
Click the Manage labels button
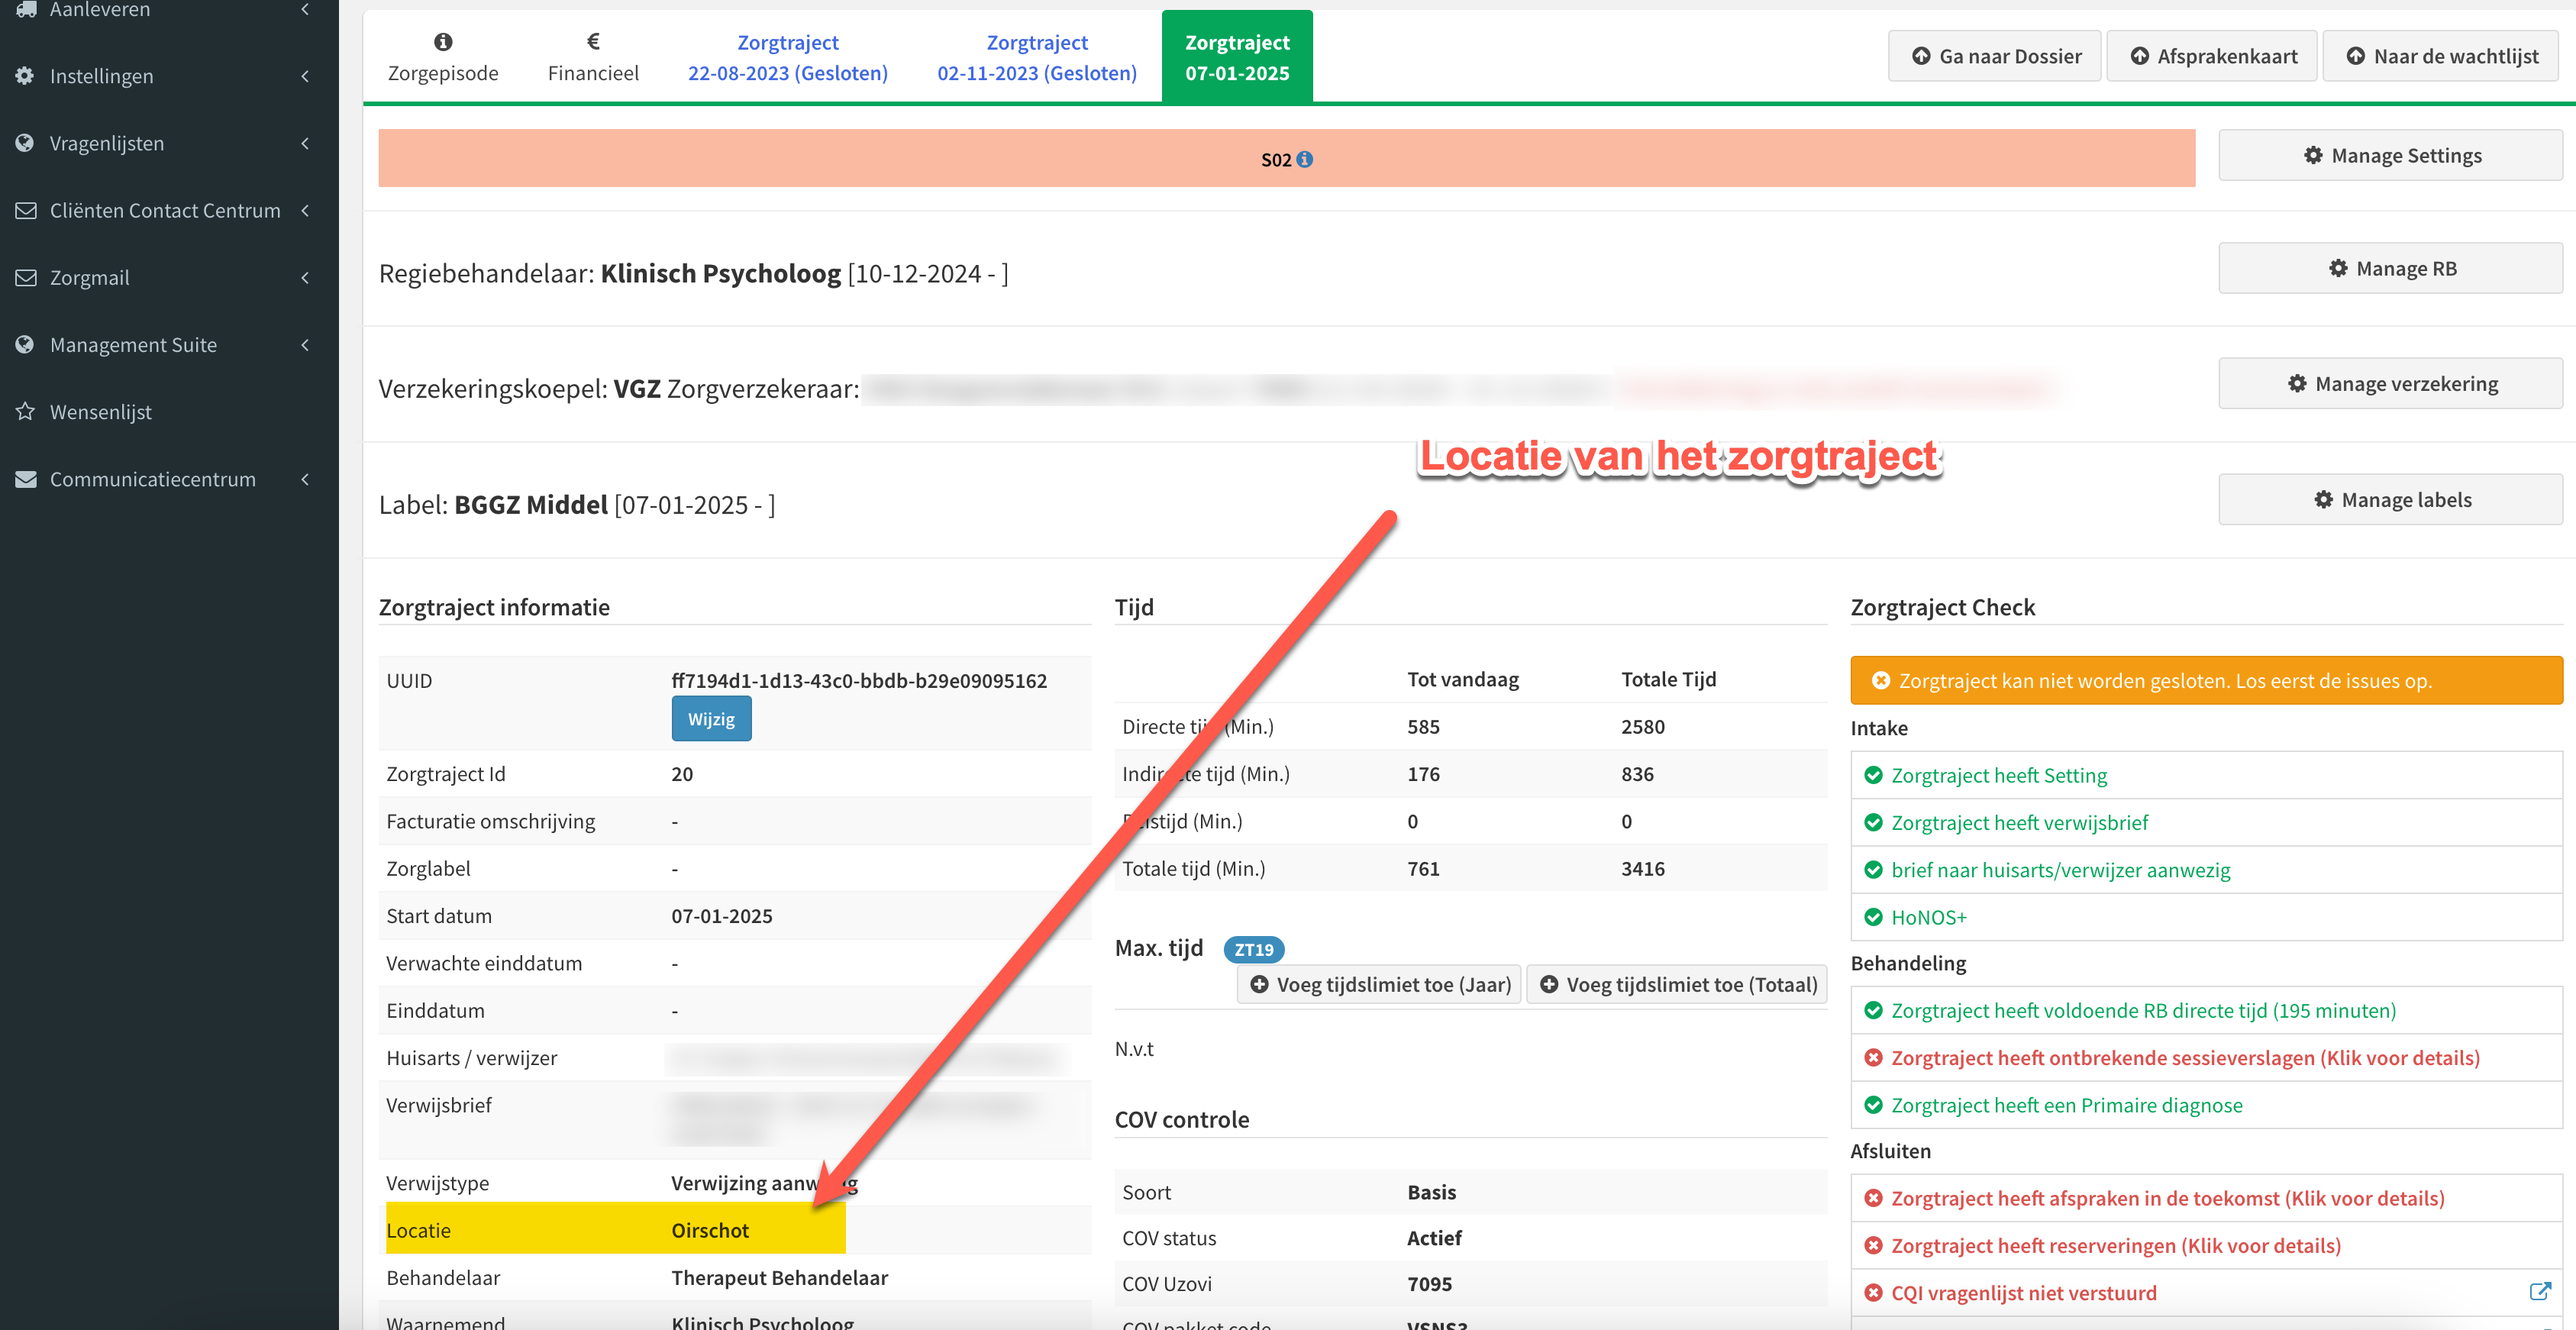click(2391, 500)
